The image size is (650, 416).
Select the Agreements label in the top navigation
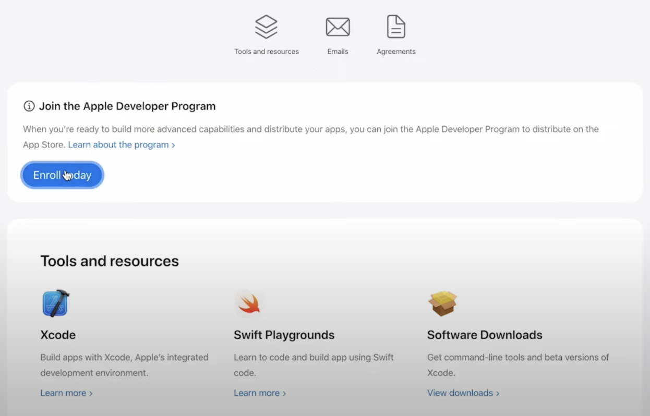(x=396, y=52)
